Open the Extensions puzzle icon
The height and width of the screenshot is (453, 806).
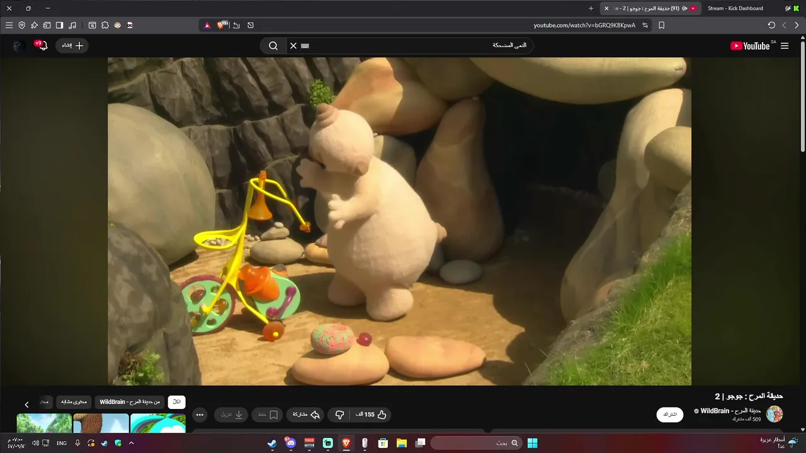105,25
